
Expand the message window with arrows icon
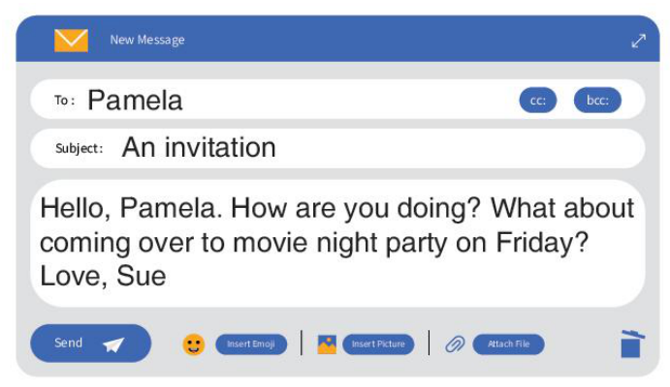click(638, 41)
